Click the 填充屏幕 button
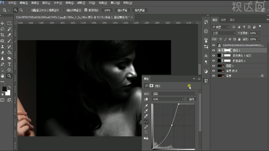Viewport: 269px width, 151px height. coord(140,10)
